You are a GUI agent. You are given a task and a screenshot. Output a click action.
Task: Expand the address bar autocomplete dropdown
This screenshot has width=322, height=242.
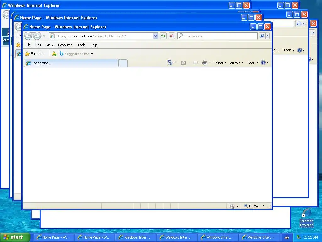(x=156, y=36)
